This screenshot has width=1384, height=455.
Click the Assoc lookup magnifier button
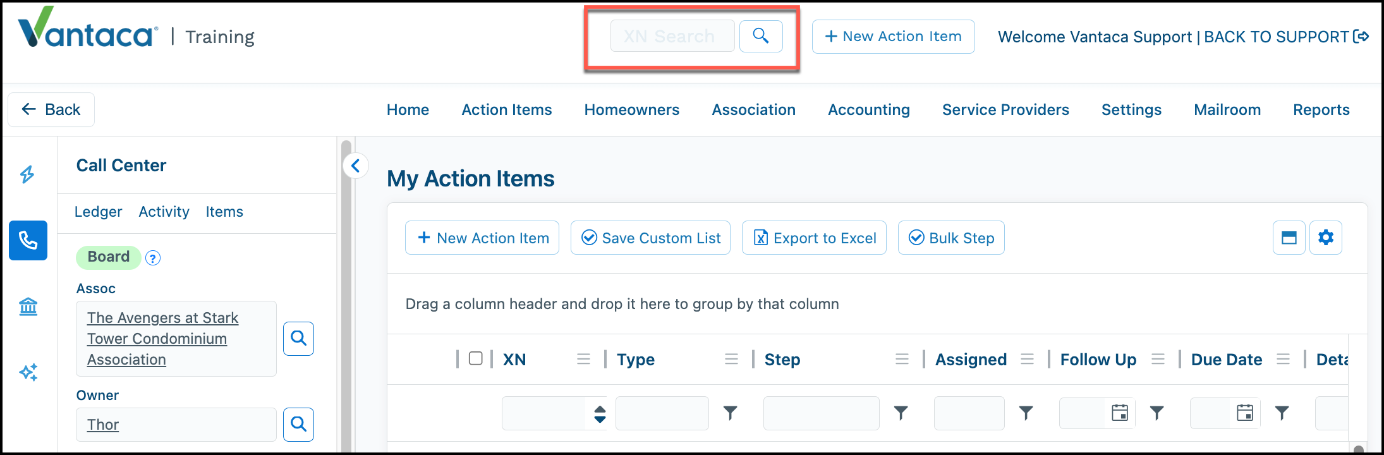tap(298, 339)
